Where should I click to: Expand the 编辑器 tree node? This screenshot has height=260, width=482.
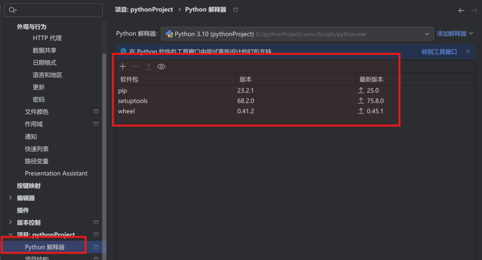click(x=10, y=198)
